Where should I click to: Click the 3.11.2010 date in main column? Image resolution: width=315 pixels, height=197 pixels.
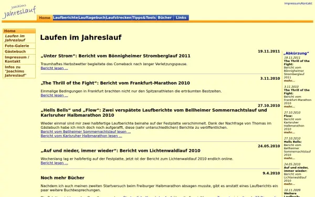pos(270,78)
